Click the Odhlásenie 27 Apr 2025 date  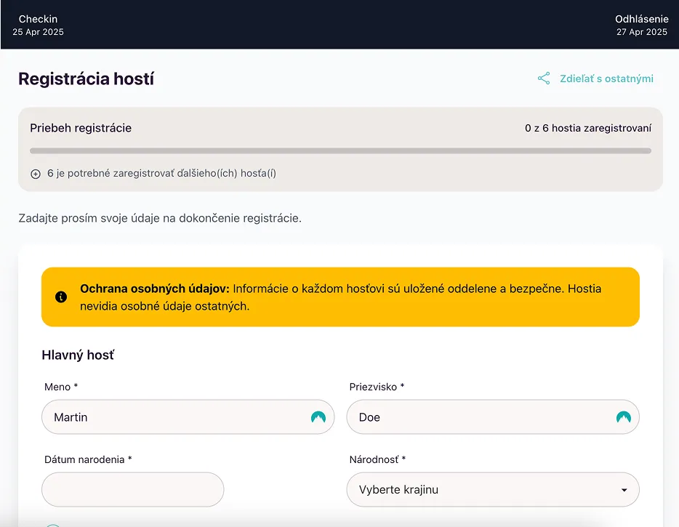click(642, 25)
